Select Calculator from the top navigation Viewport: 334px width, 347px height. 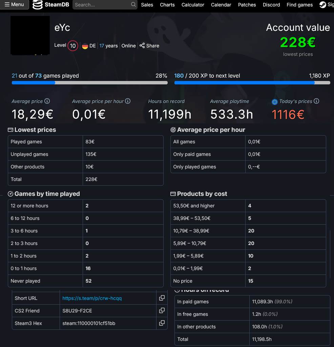pos(193,5)
